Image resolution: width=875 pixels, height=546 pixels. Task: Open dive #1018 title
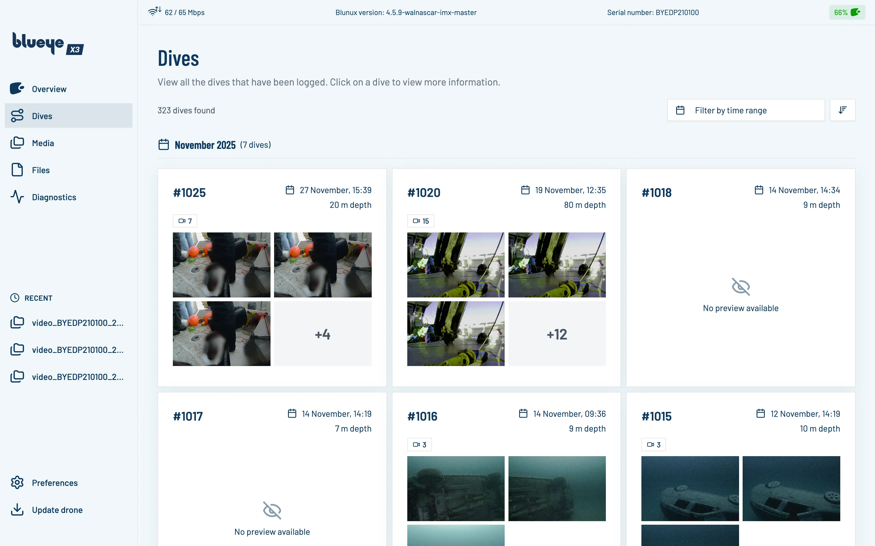[x=657, y=193]
